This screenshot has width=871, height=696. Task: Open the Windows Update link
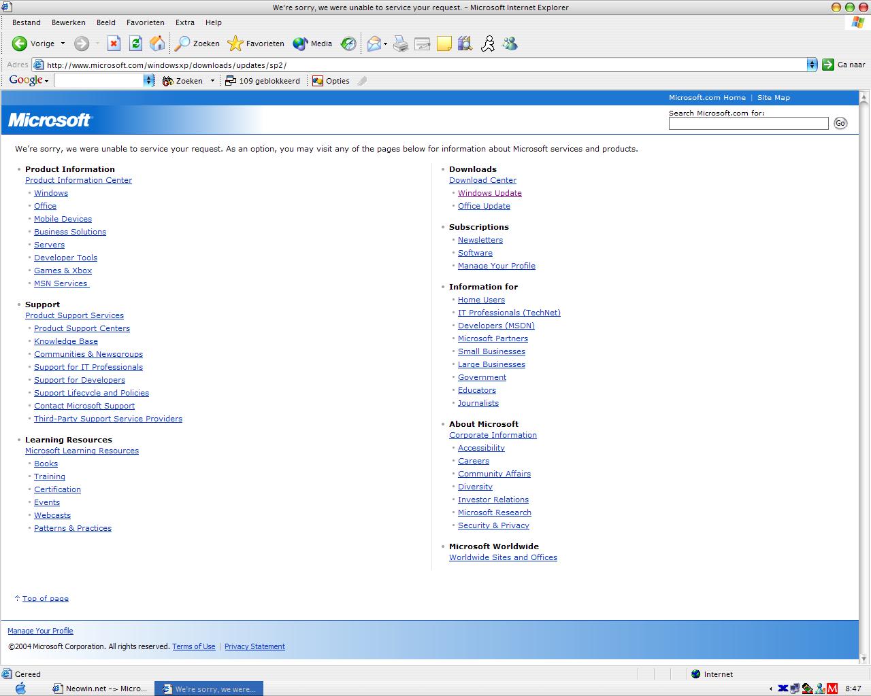tap(489, 192)
